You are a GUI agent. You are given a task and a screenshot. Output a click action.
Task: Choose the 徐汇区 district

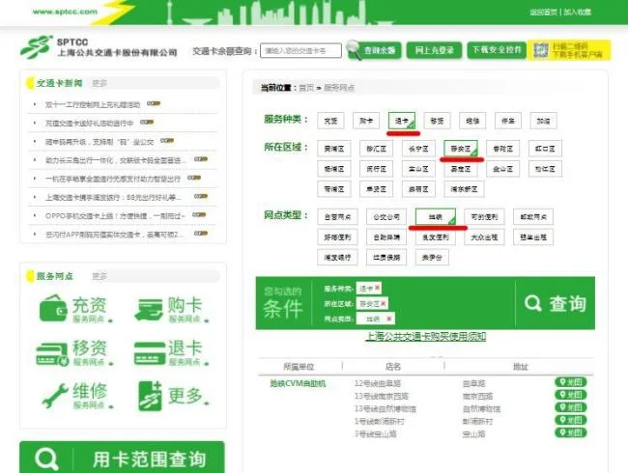[x=377, y=149]
